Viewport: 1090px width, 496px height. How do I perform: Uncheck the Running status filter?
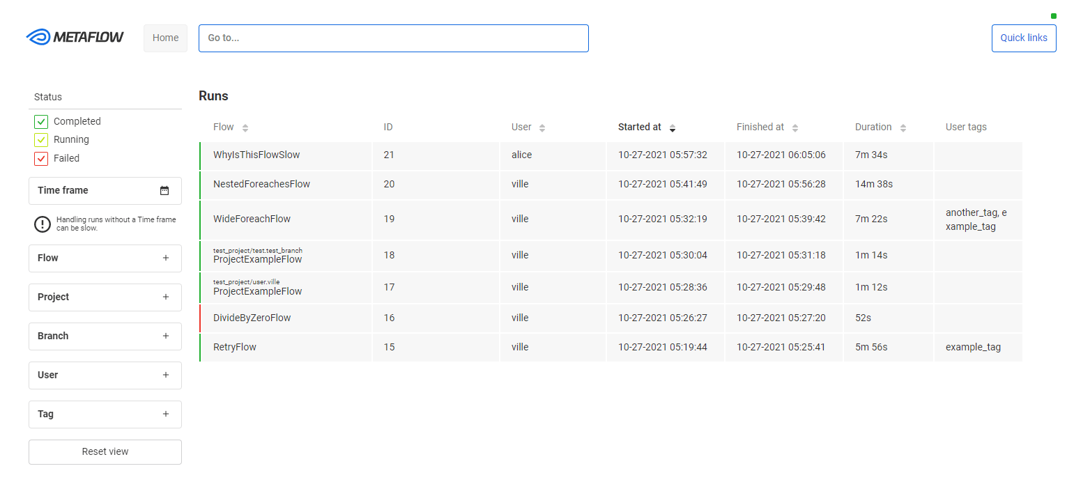pos(41,139)
